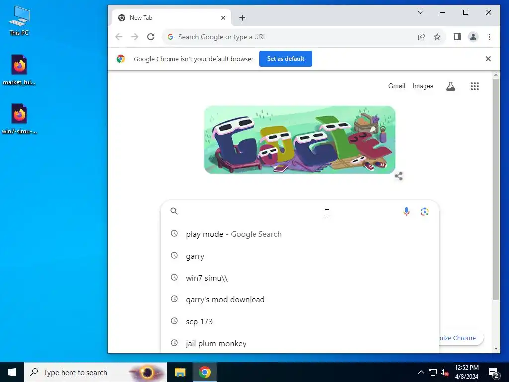
Task: Click the Chrome logo in the infobar
Action: point(121,59)
